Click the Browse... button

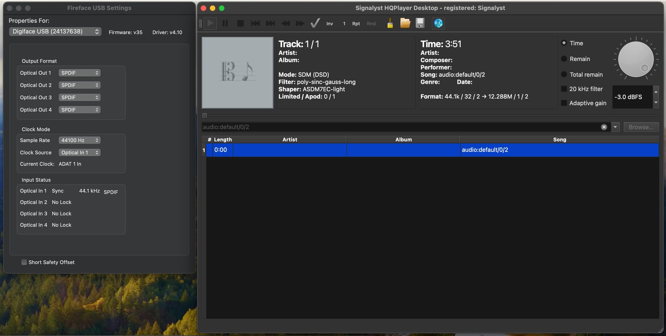(x=641, y=127)
